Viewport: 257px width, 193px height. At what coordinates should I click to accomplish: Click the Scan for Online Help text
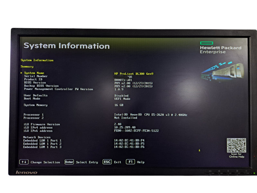(236, 155)
